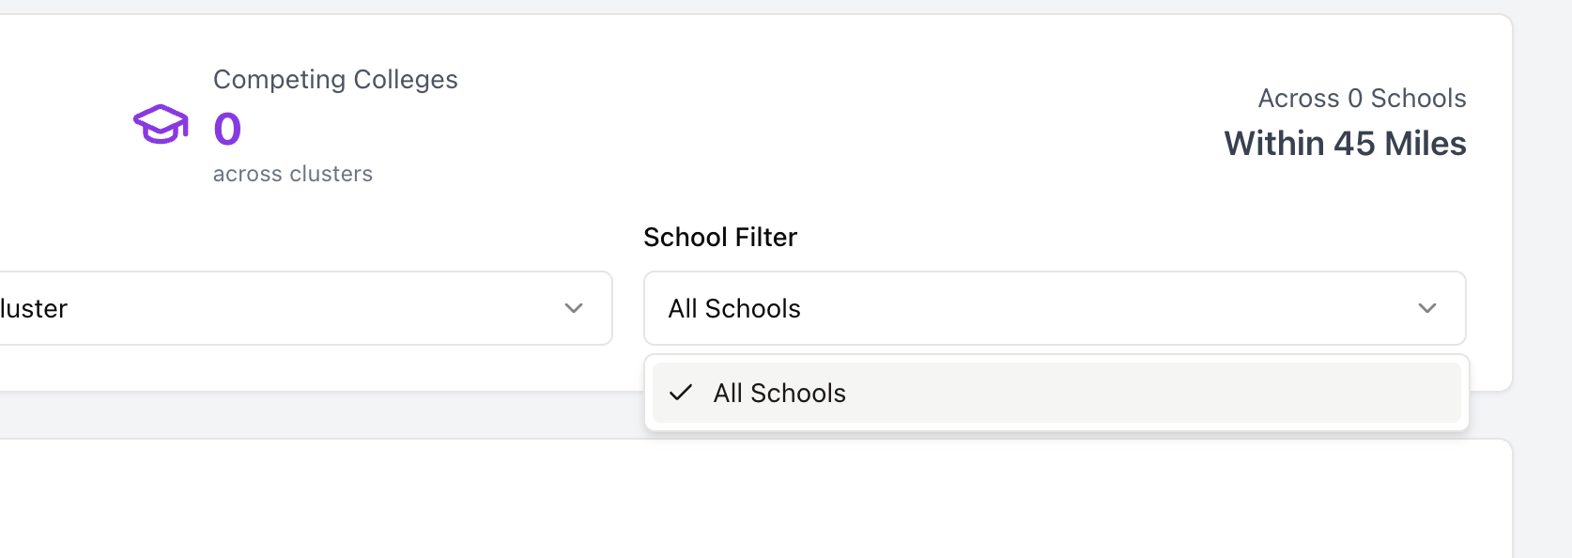This screenshot has width=1572, height=558.
Task: Click the across clusters caption text
Action: coord(292,174)
